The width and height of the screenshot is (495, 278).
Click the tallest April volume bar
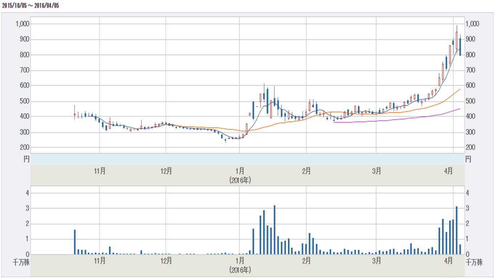(x=457, y=231)
